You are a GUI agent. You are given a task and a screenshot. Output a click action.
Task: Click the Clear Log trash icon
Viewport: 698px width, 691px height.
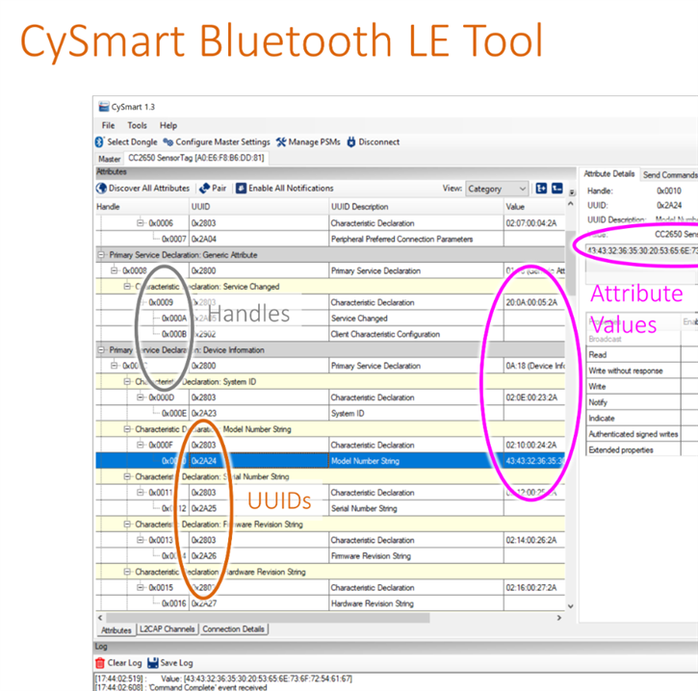click(100, 663)
